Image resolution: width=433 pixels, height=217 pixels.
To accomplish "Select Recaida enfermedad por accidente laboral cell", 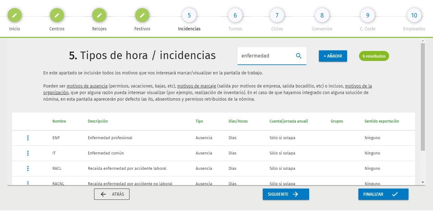I will 127,169.
